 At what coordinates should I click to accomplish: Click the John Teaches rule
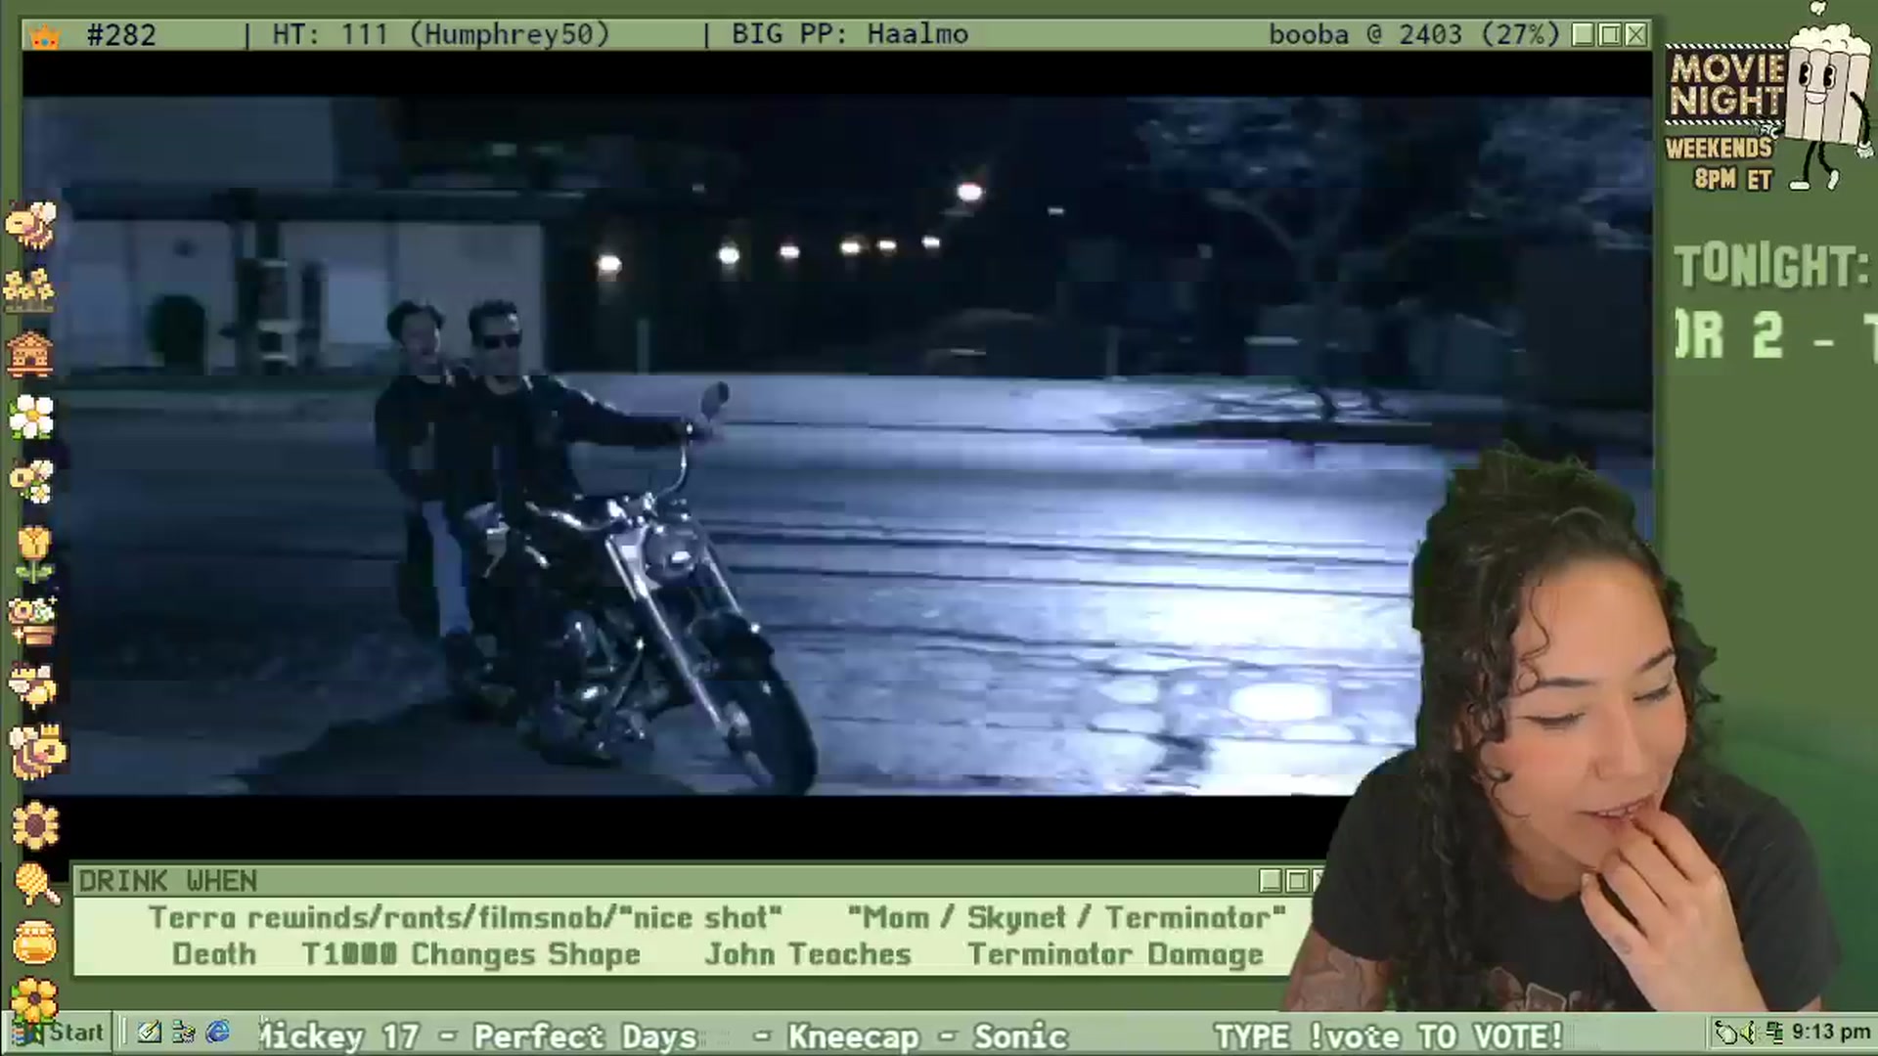tap(808, 954)
